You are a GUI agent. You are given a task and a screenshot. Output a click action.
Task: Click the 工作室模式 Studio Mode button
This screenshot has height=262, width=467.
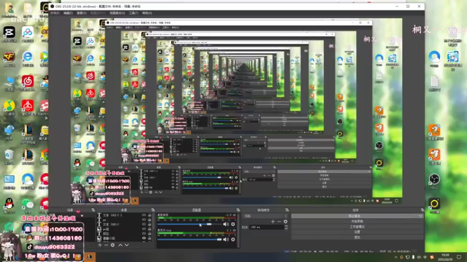click(357, 226)
